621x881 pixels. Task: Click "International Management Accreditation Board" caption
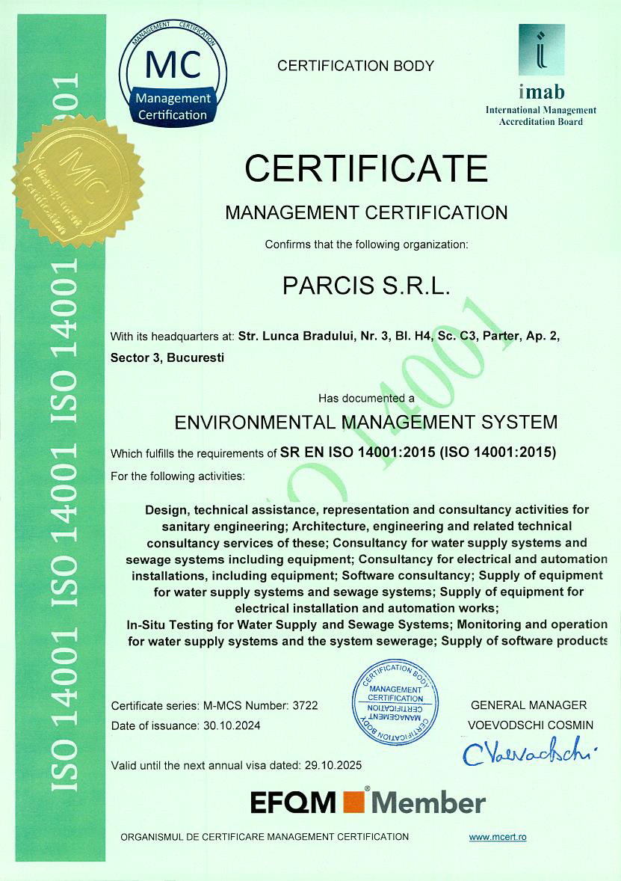pos(541,117)
